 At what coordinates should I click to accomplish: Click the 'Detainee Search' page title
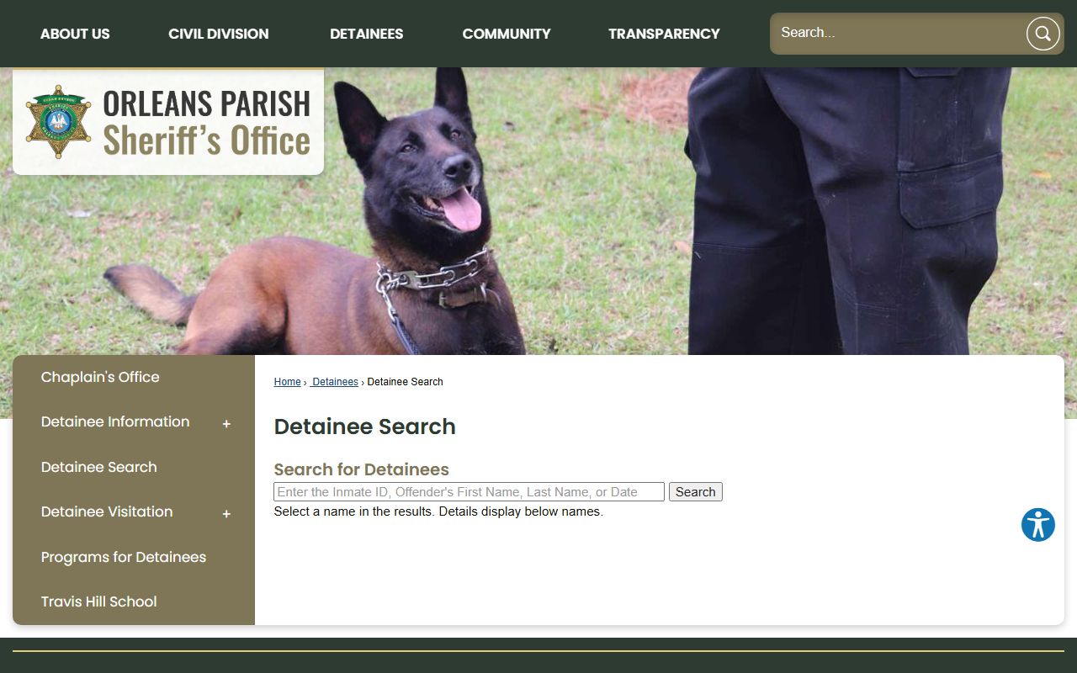(364, 427)
